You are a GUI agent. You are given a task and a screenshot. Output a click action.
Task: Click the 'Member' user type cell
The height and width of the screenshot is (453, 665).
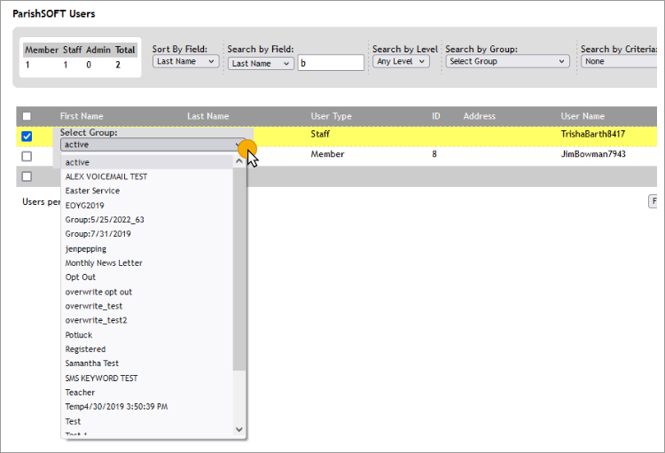pos(327,154)
